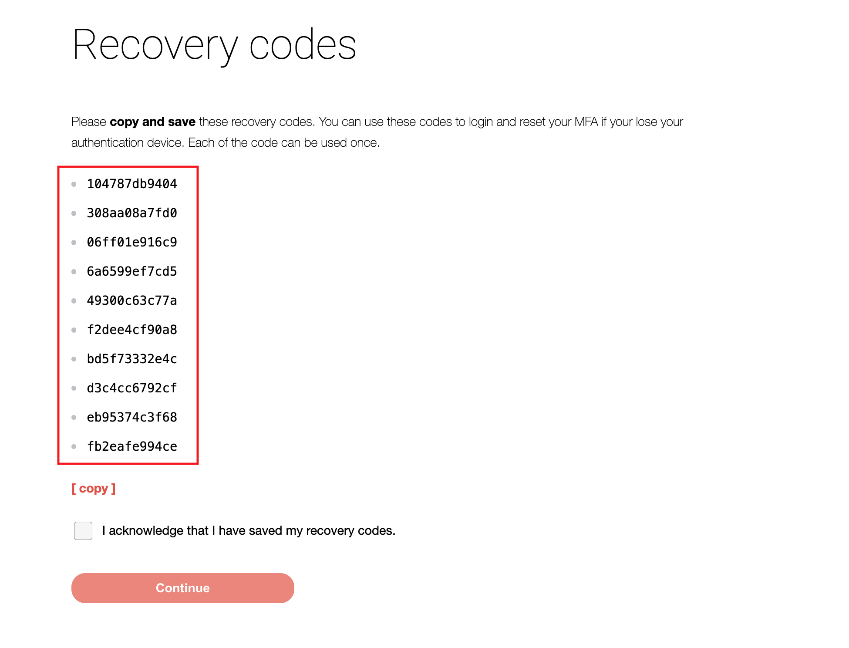The height and width of the screenshot is (648, 849).
Task: Select recovery code 104787db9404
Action: pos(132,184)
